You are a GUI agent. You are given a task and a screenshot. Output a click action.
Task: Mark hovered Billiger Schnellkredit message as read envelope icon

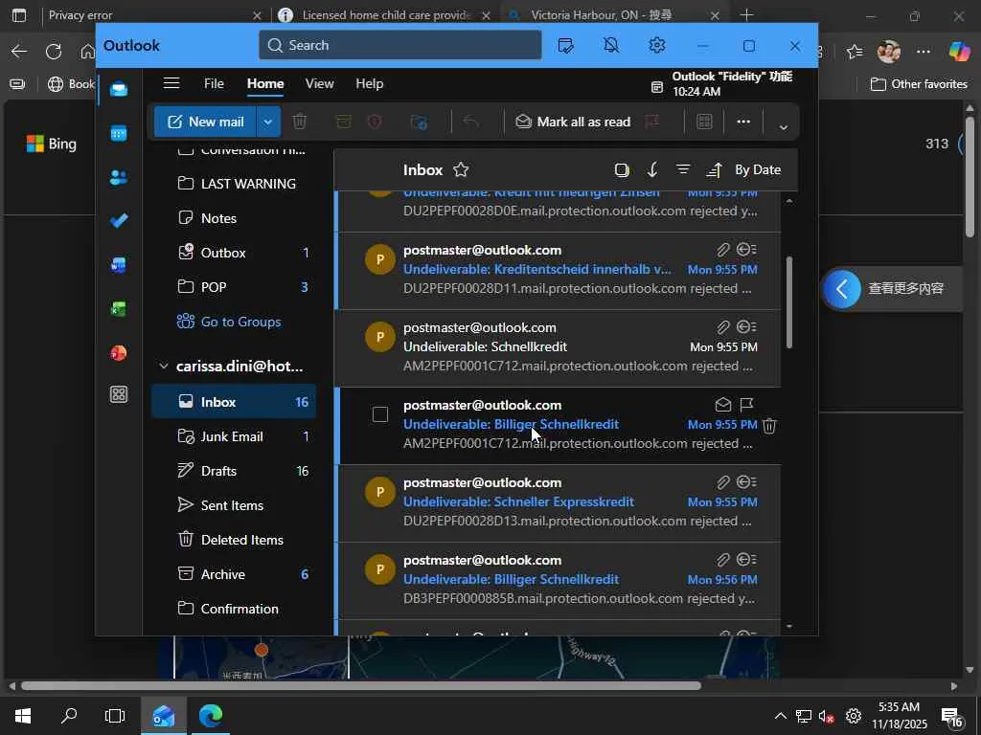pos(723,405)
